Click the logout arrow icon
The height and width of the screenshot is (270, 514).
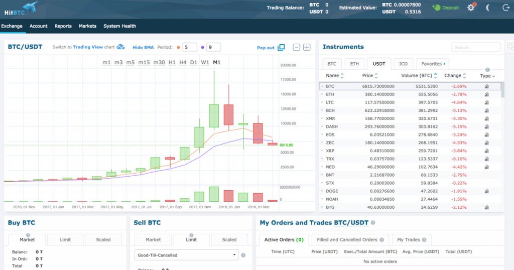506,8
